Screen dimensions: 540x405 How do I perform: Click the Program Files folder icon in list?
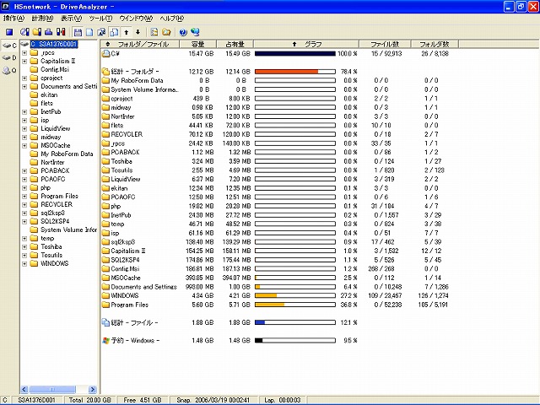click(x=105, y=305)
